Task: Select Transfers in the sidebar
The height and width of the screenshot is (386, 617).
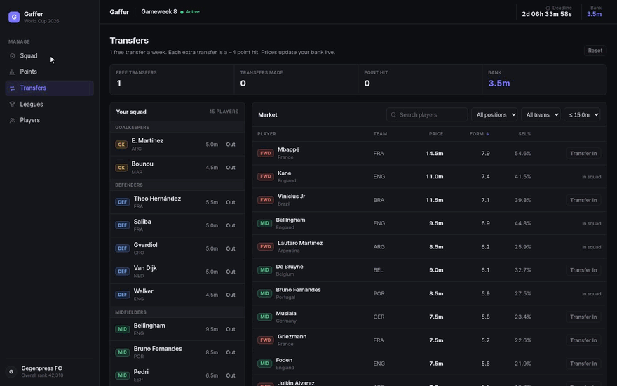Action: point(50,88)
